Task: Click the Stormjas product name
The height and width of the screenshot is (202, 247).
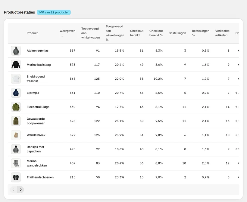Action: 33,93
